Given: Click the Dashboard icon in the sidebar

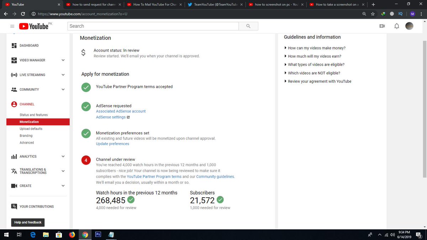Looking at the screenshot, I should 14,46.
